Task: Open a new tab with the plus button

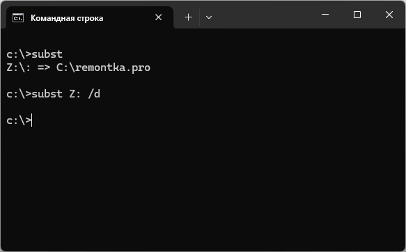Action: 189,17
